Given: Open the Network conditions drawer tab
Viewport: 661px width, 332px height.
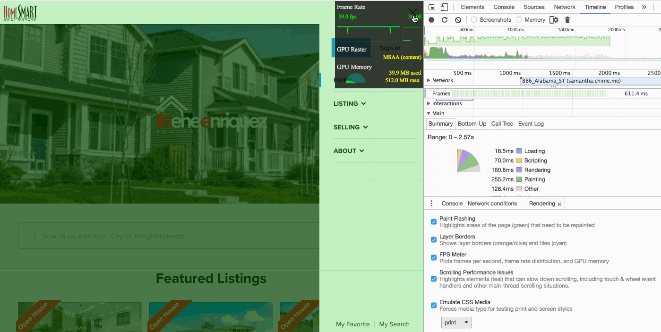Looking at the screenshot, I should pyautogui.click(x=492, y=204).
